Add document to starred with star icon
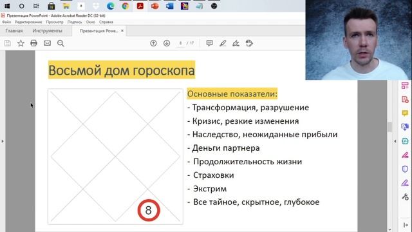412x232 pixels. coord(21,43)
